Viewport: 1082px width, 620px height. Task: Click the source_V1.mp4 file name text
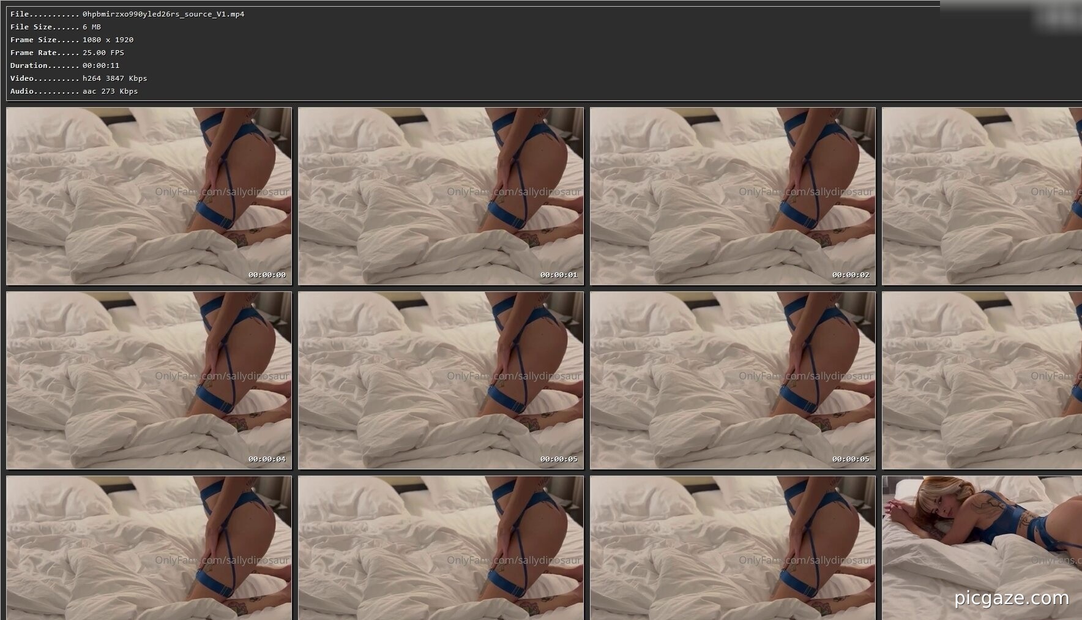click(x=163, y=14)
